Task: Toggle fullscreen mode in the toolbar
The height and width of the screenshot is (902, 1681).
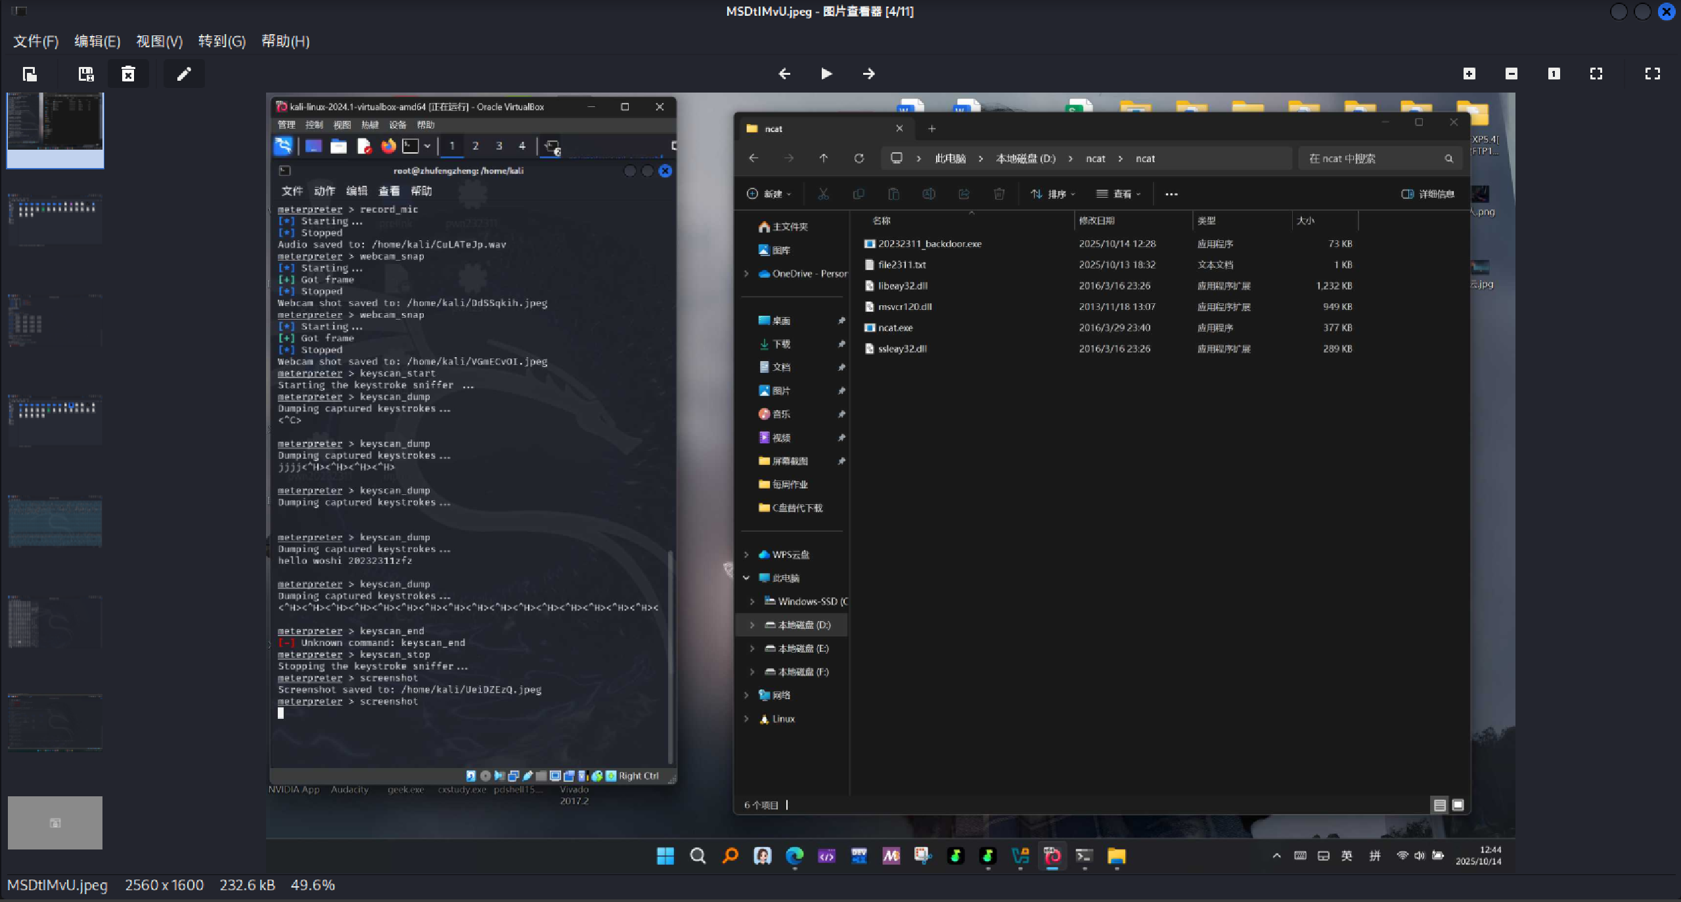Action: [1653, 74]
